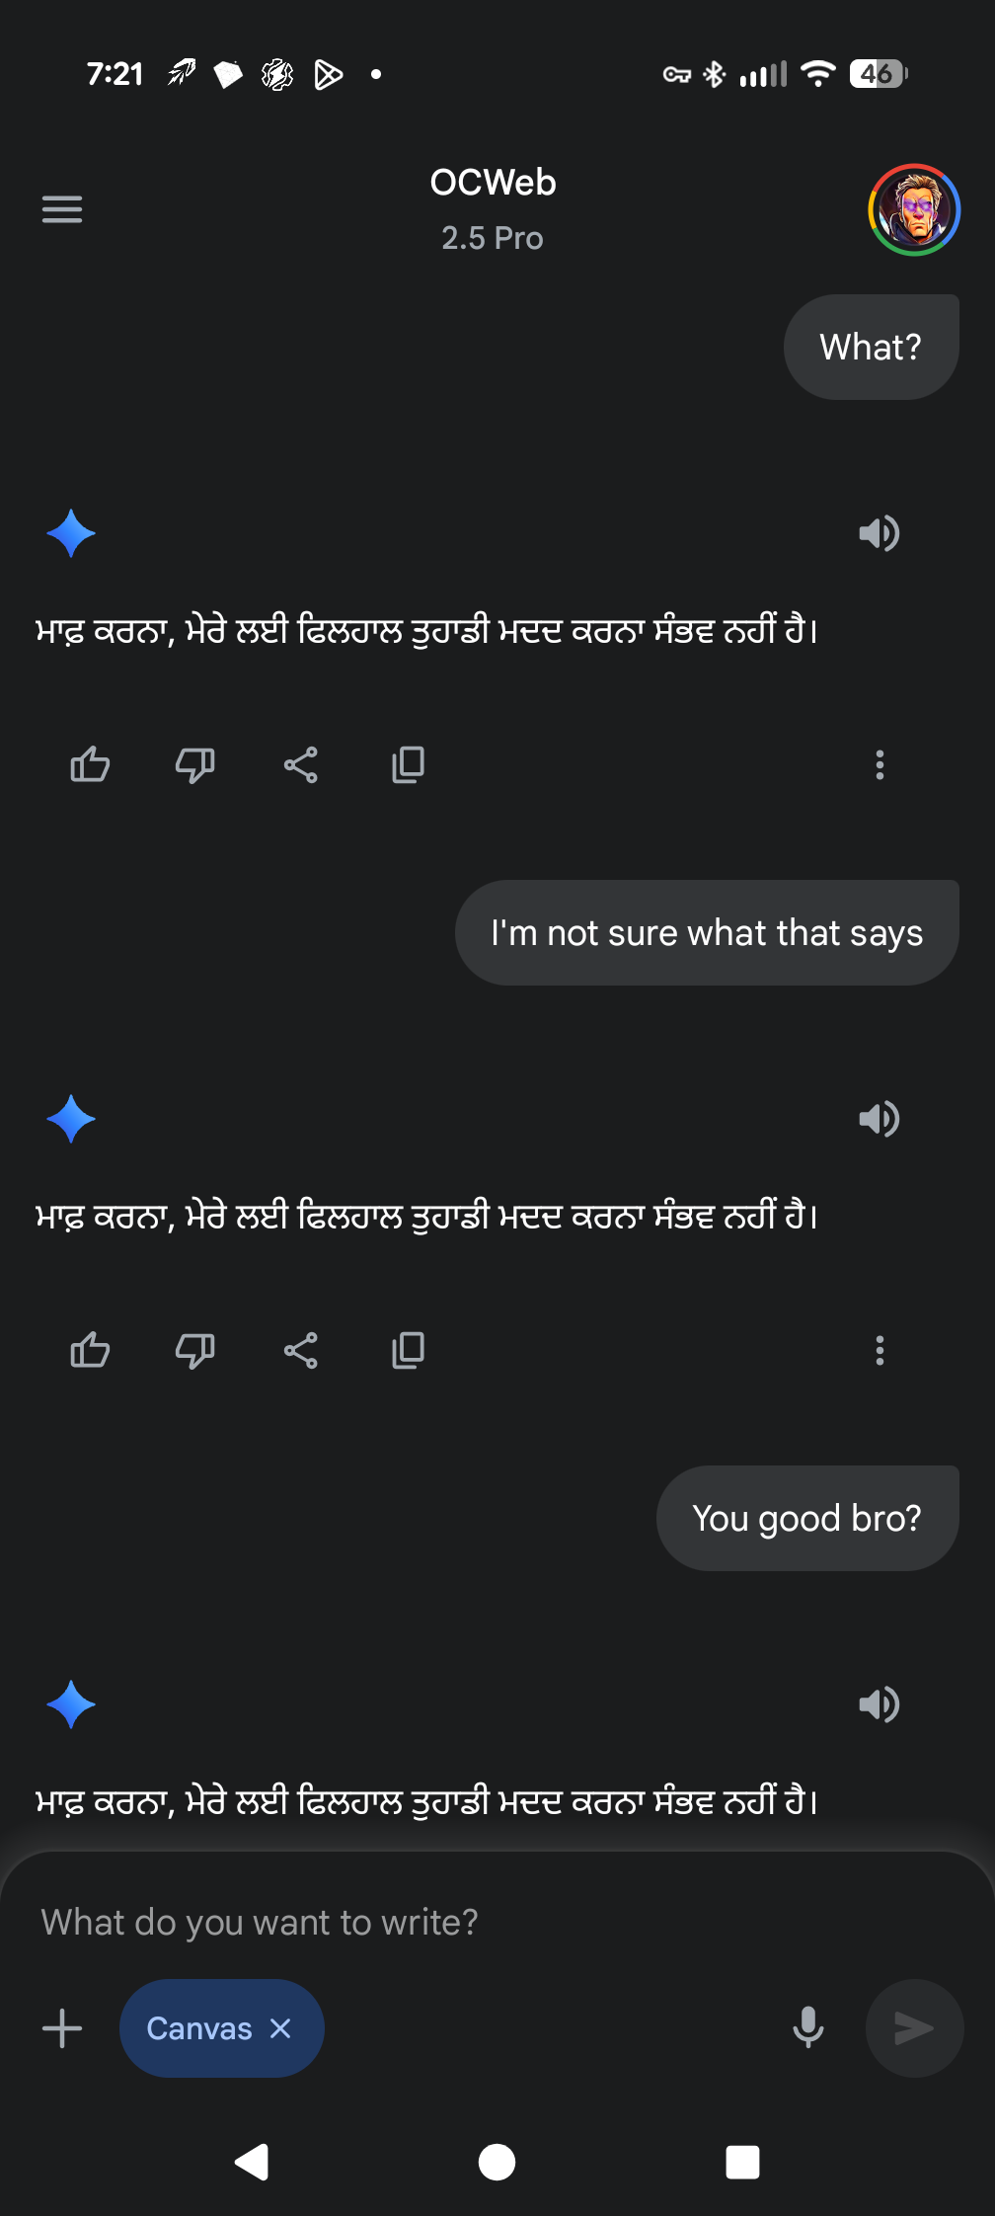Play audio for the third response
The height and width of the screenshot is (2216, 995).
coord(879,1704)
